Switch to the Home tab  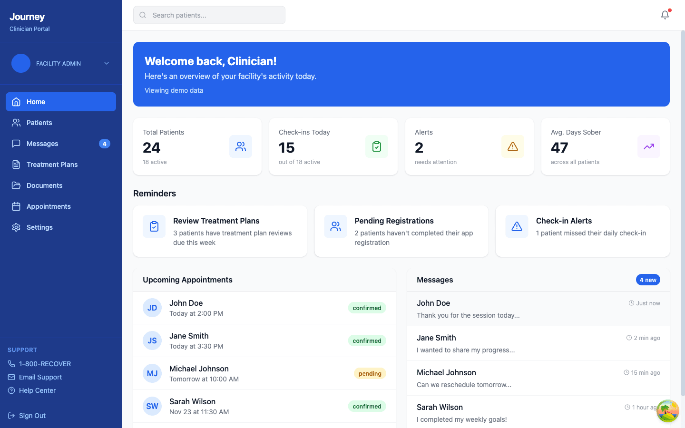tap(36, 101)
